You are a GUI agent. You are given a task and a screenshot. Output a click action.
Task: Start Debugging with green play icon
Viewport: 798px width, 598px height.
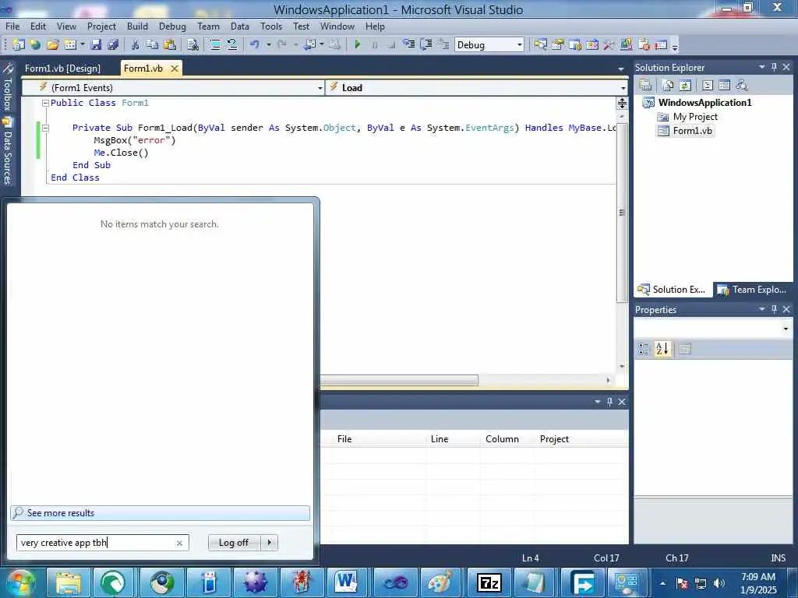pos(357,44)
